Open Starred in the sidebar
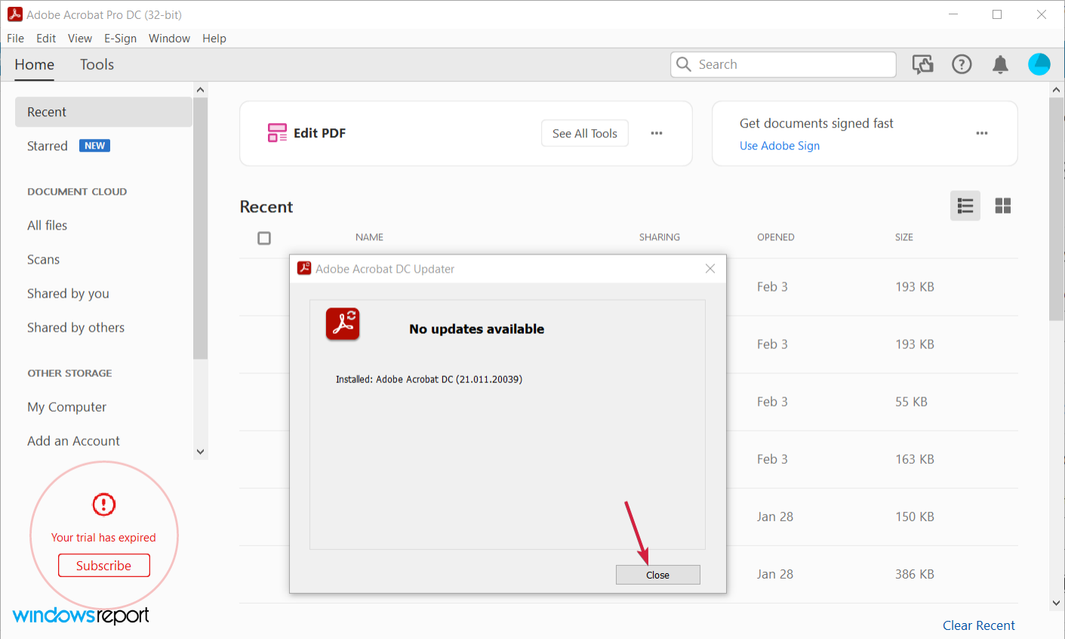1065x639 pixels. [48, 146]
